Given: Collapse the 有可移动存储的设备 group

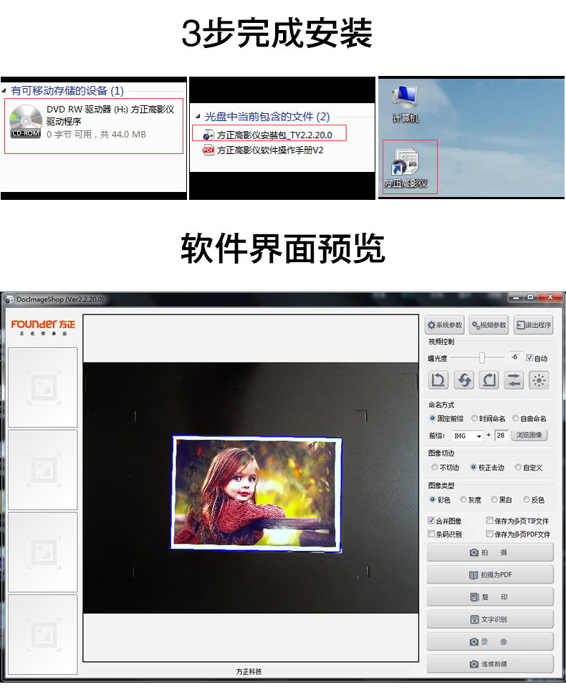Looking at the screenshot, I should coord(6,91).
